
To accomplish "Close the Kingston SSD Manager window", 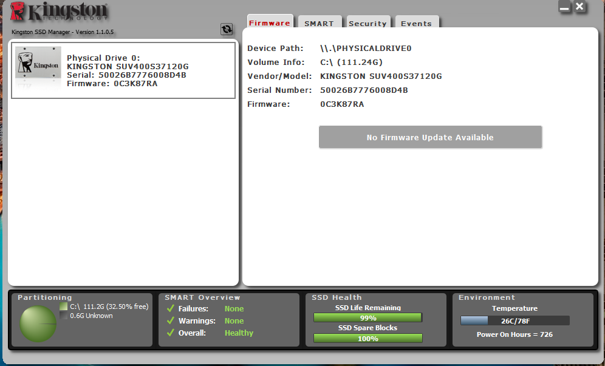I will [x=579, y=7].
